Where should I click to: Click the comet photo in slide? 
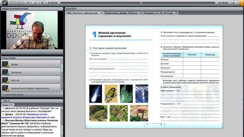tap(96, 94)
